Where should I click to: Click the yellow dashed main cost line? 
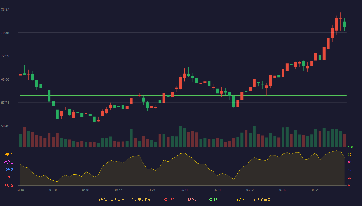(183, 88)
